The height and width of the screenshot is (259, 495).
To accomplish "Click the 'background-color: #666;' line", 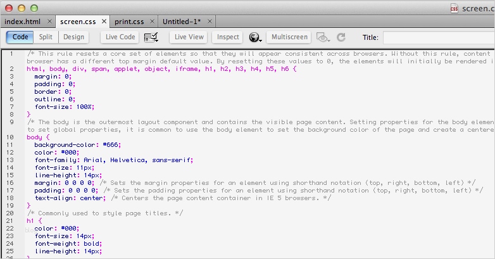I will [x=78, y=144].
